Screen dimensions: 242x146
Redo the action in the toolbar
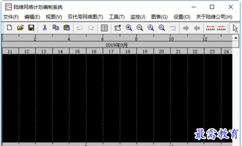click(x=91, y=28)
